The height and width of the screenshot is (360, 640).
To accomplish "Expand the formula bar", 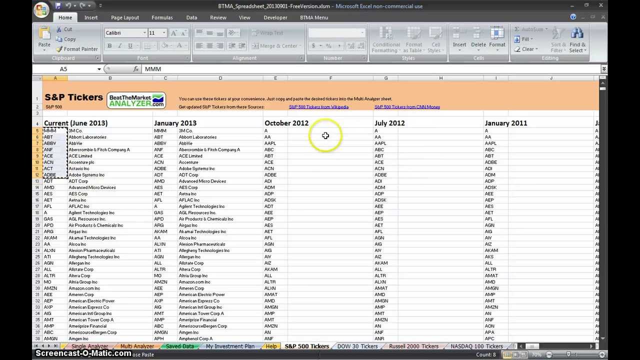I will click(x=603, y=69).
